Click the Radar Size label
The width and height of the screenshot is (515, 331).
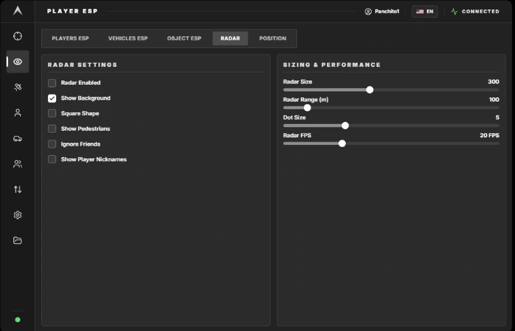(x=298, y=82)
